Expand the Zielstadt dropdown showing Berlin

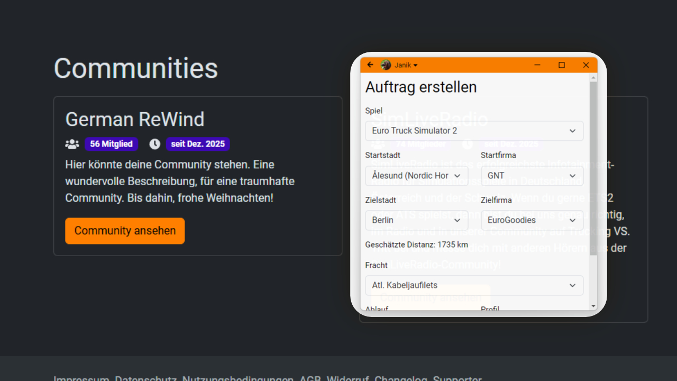416,220
